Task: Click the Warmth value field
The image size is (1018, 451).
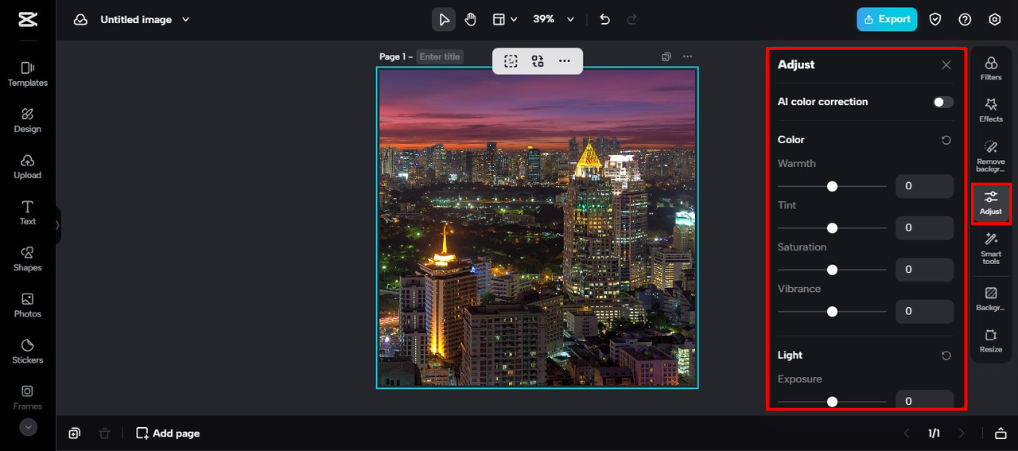Action: click(x=924, y=186)
